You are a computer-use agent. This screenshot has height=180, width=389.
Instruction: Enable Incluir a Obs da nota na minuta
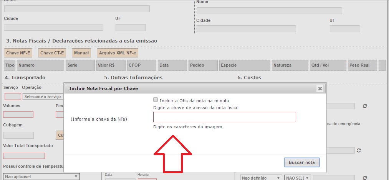coord(156,100)
